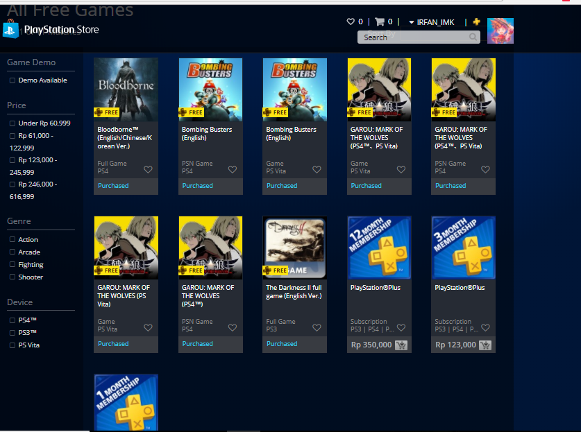Open the wishlist heart icon in header
The image size is (581, 432).
point(351,21)
